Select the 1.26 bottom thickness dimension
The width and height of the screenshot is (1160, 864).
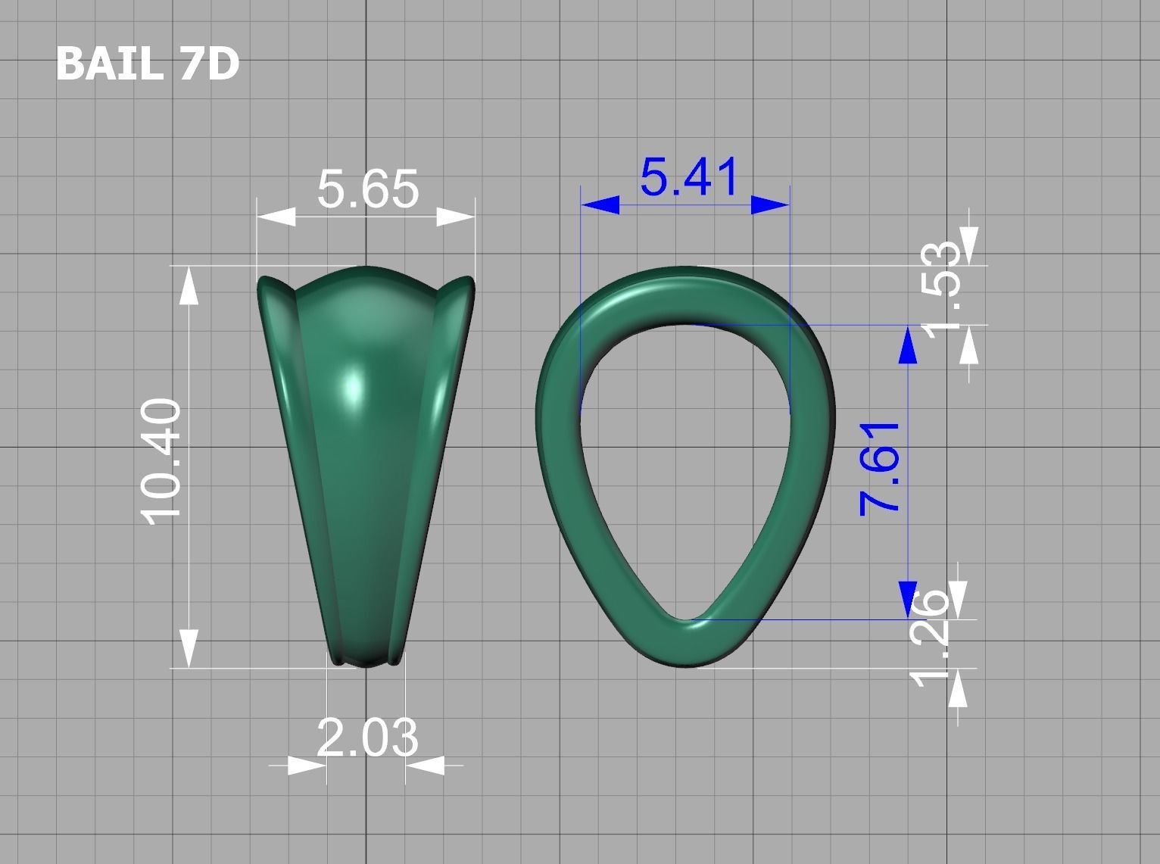(x=931, y=638)
